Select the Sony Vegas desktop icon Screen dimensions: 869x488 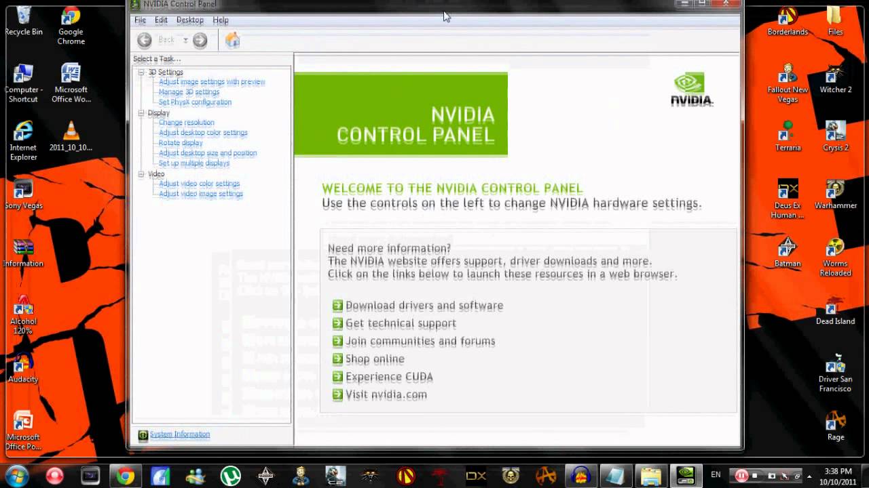[x=23, y=195]
